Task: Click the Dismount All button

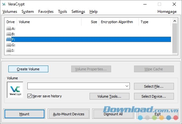Action: 113,114
